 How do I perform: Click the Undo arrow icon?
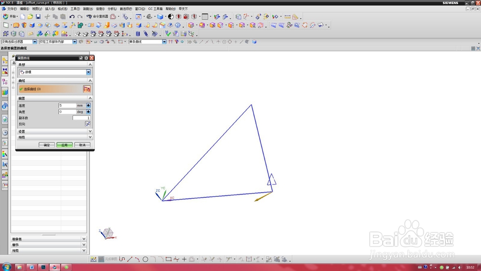click(72, 16)
